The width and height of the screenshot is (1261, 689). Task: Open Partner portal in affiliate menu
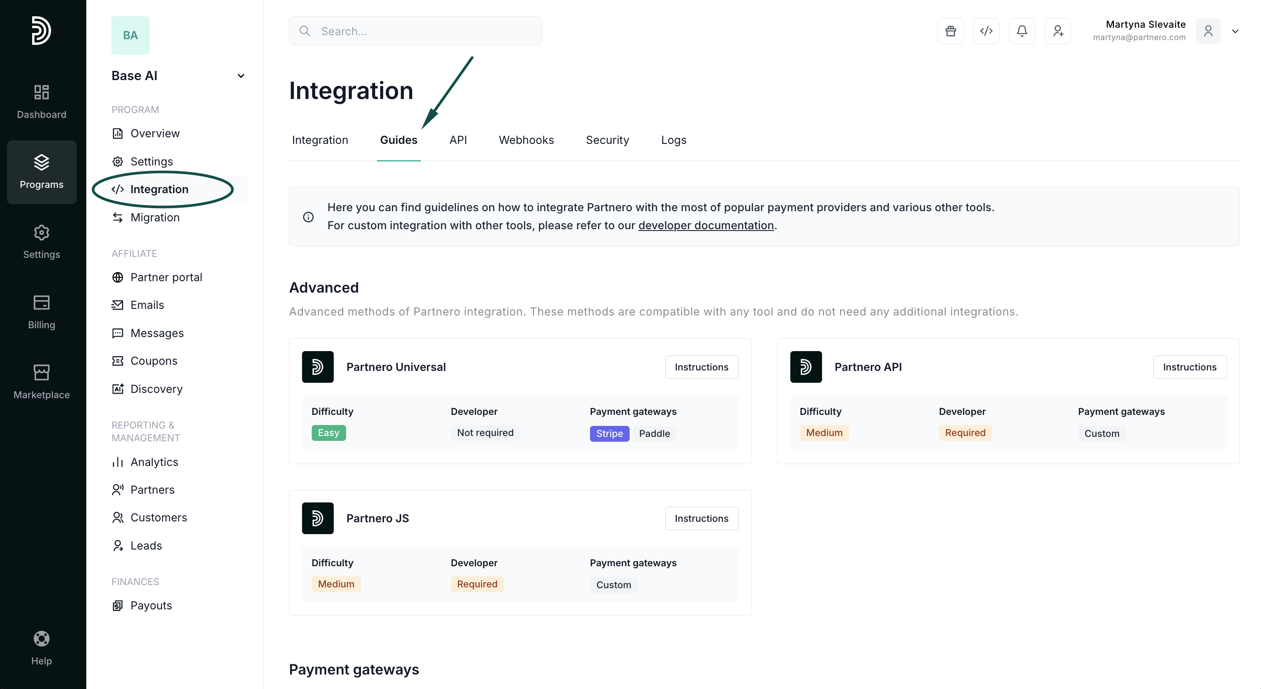click(x=166, y=277)
